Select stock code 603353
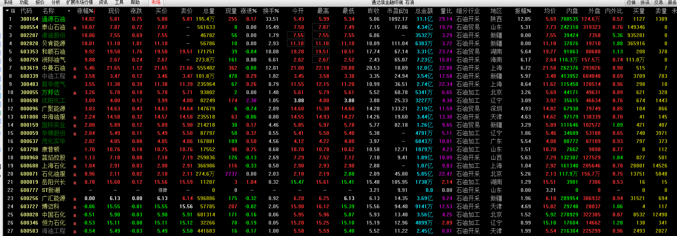The image size is (677, 236). (x=29, y=51)
